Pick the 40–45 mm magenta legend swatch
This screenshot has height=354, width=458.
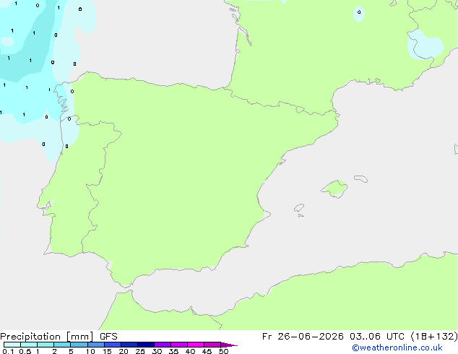196,345
